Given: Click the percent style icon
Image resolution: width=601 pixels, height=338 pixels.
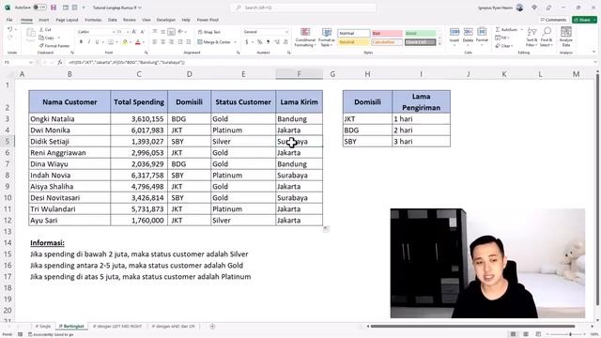Looking at the screenshot, I should click(259, 41).
